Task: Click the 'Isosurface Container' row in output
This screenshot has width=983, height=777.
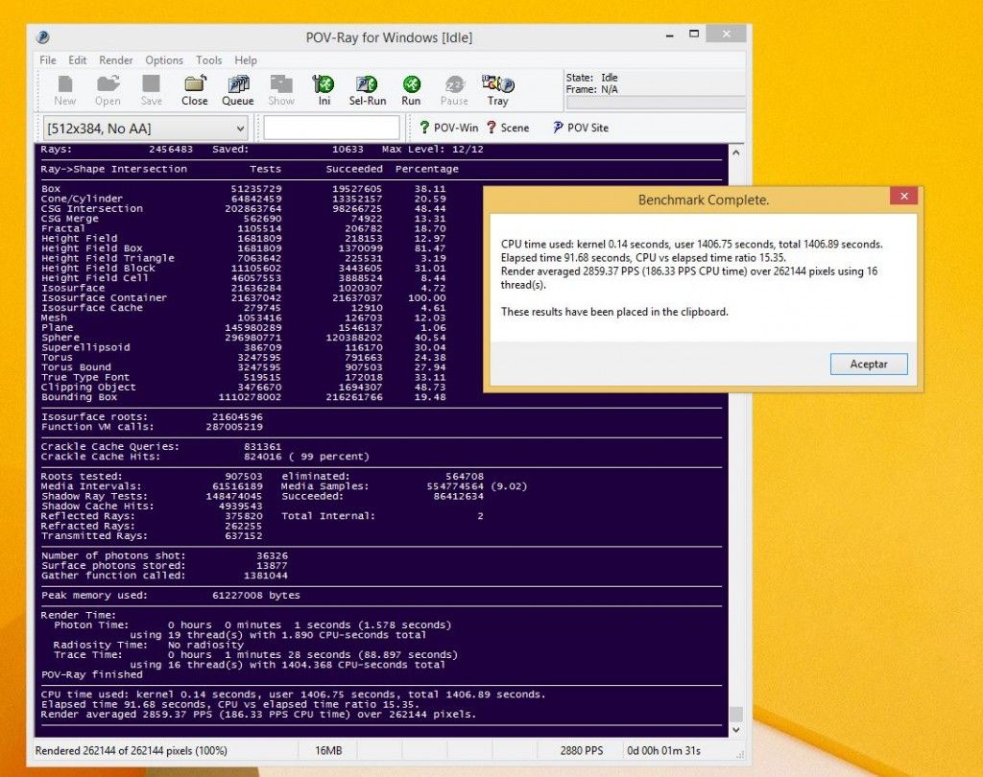Action: [x=243, y=297]
